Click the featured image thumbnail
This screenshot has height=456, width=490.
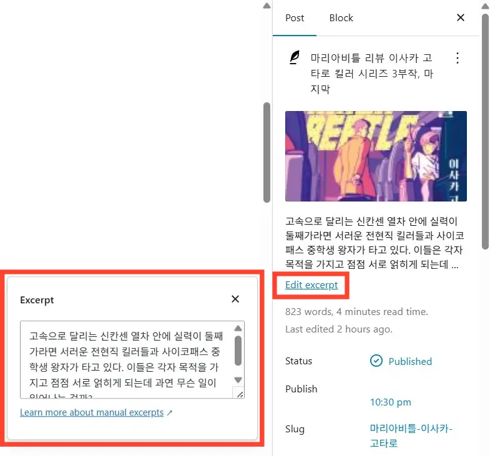376,156
